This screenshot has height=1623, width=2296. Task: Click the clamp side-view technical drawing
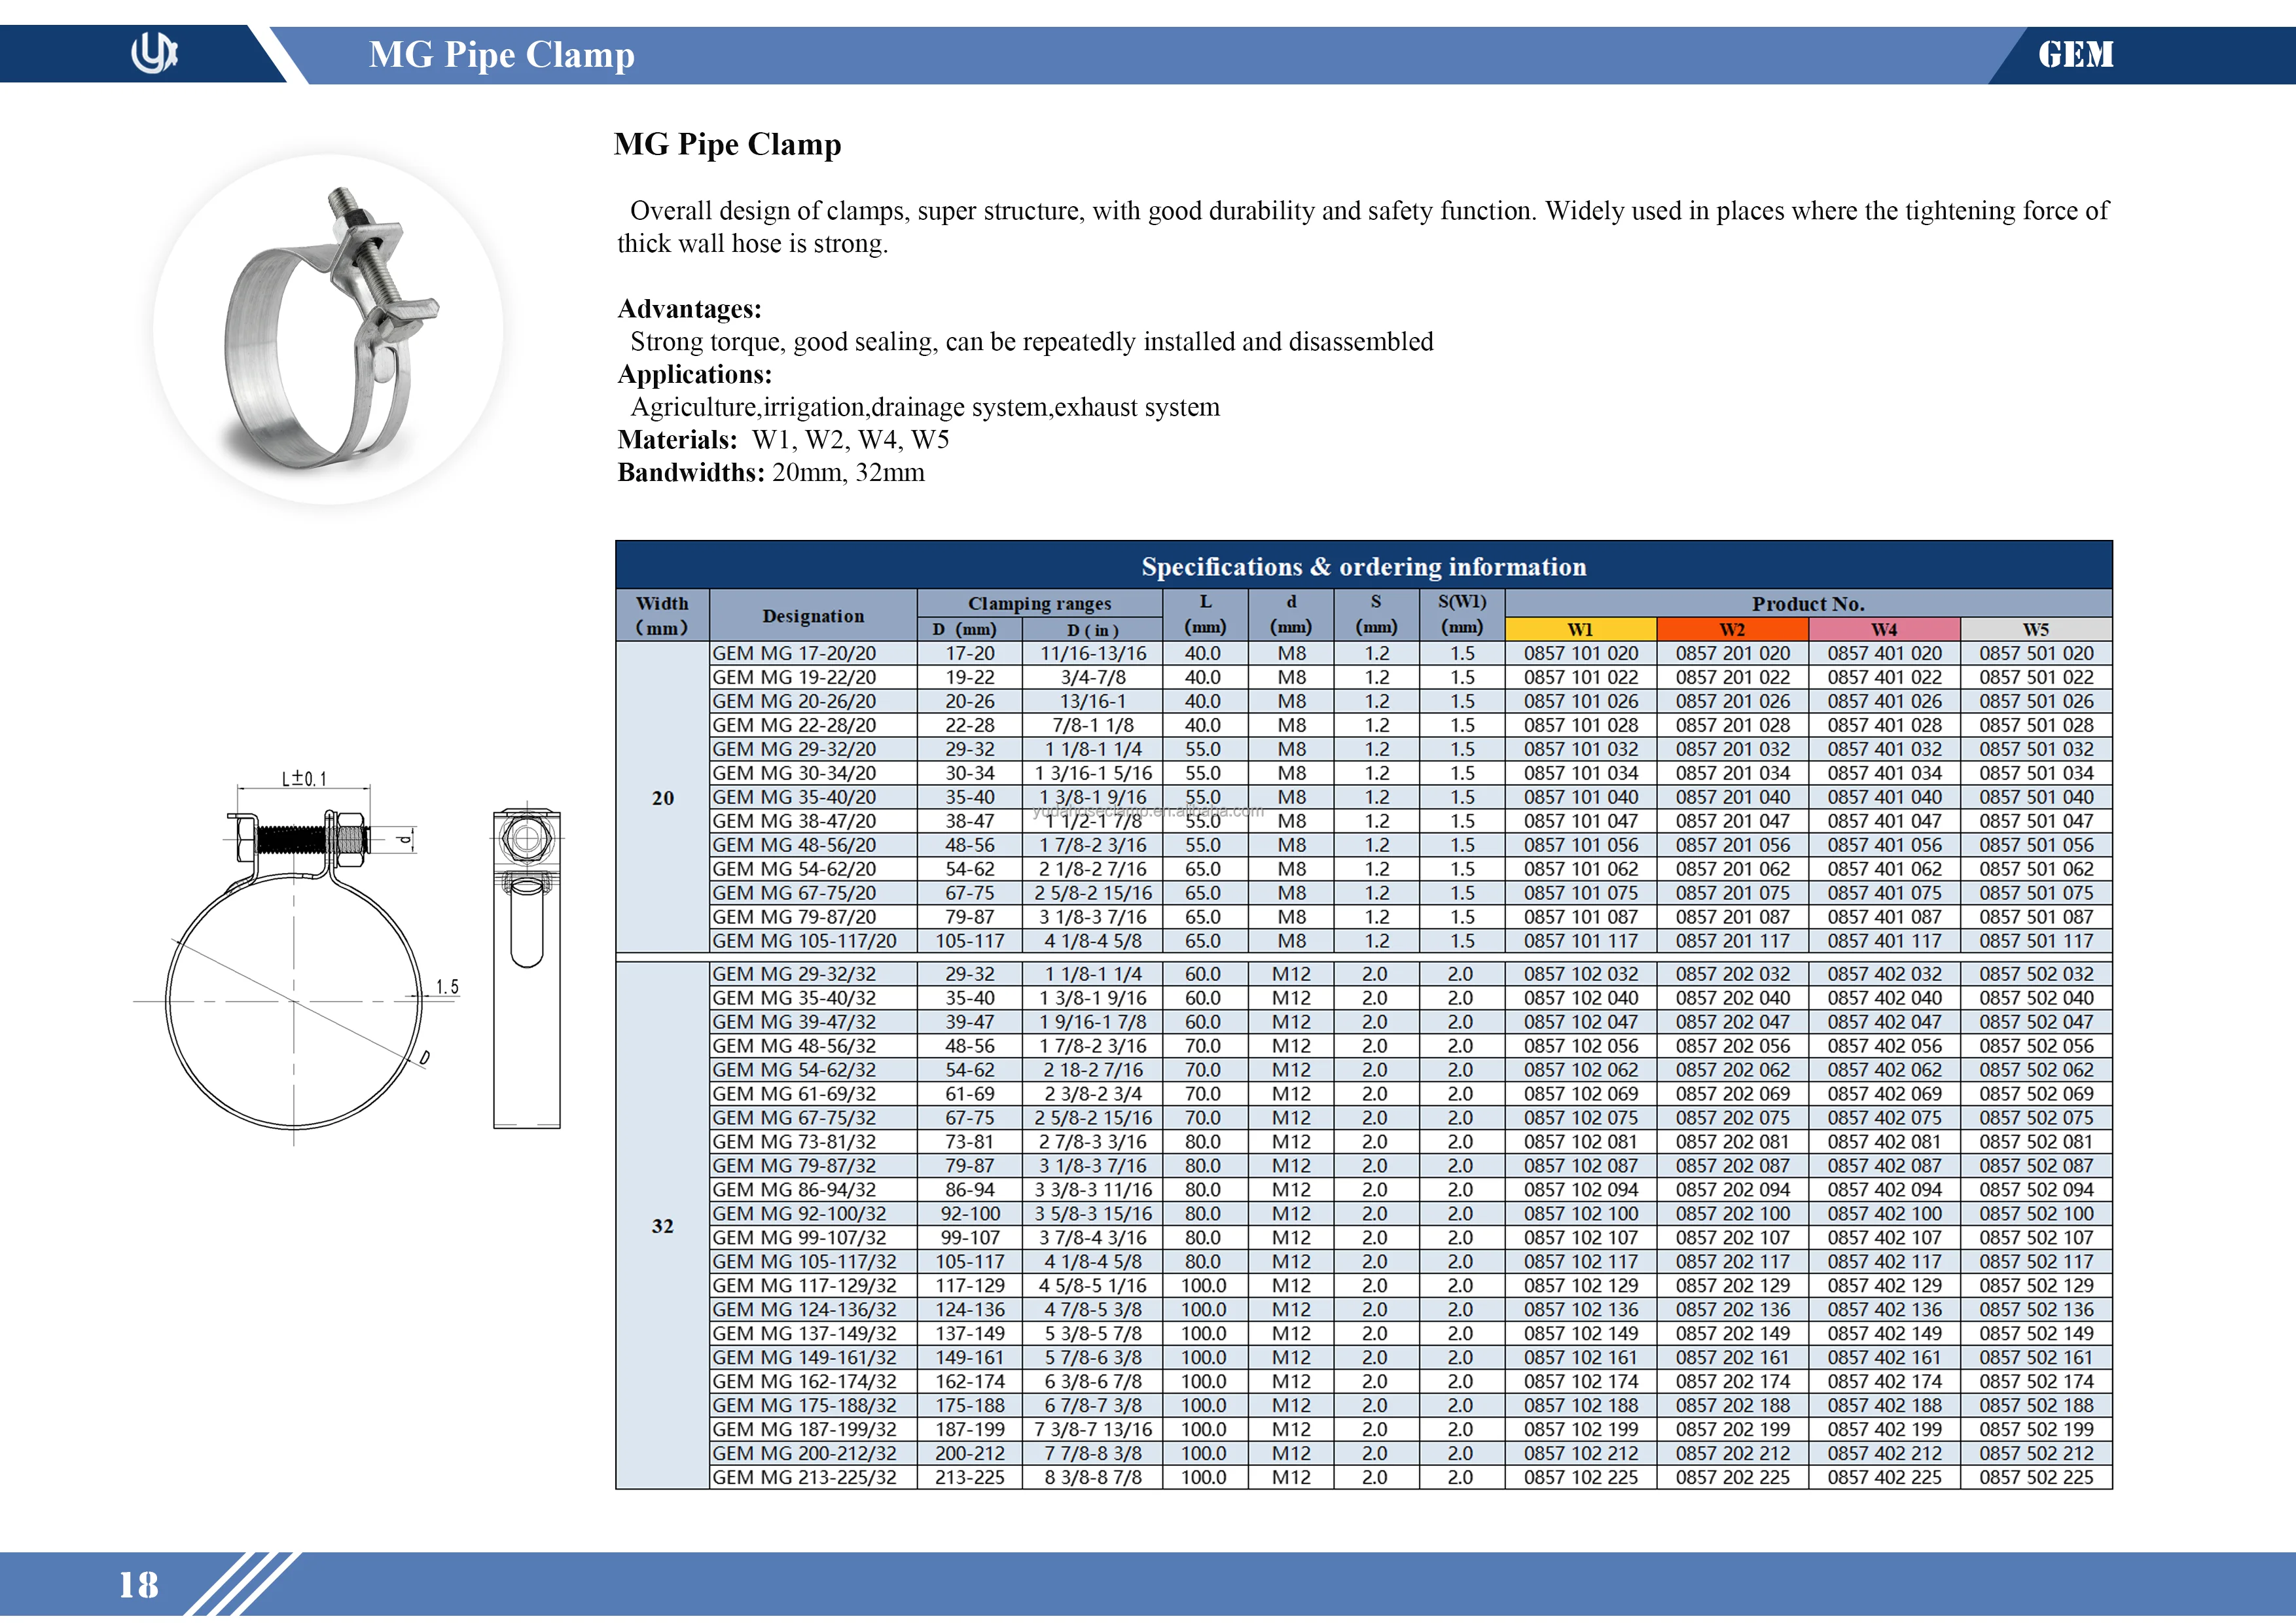click(x=526, y=968)
